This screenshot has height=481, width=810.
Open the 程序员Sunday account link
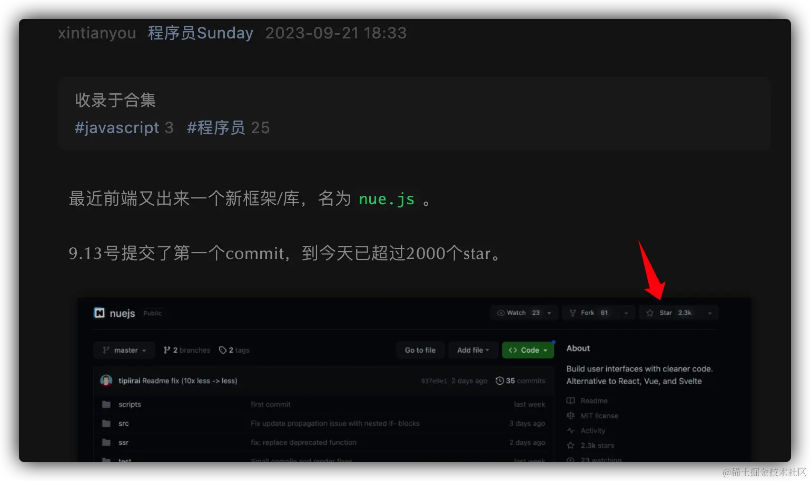click(x=201, y=33)
